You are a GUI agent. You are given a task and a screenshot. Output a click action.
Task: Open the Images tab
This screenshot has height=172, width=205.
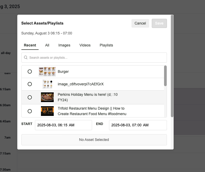64,45
